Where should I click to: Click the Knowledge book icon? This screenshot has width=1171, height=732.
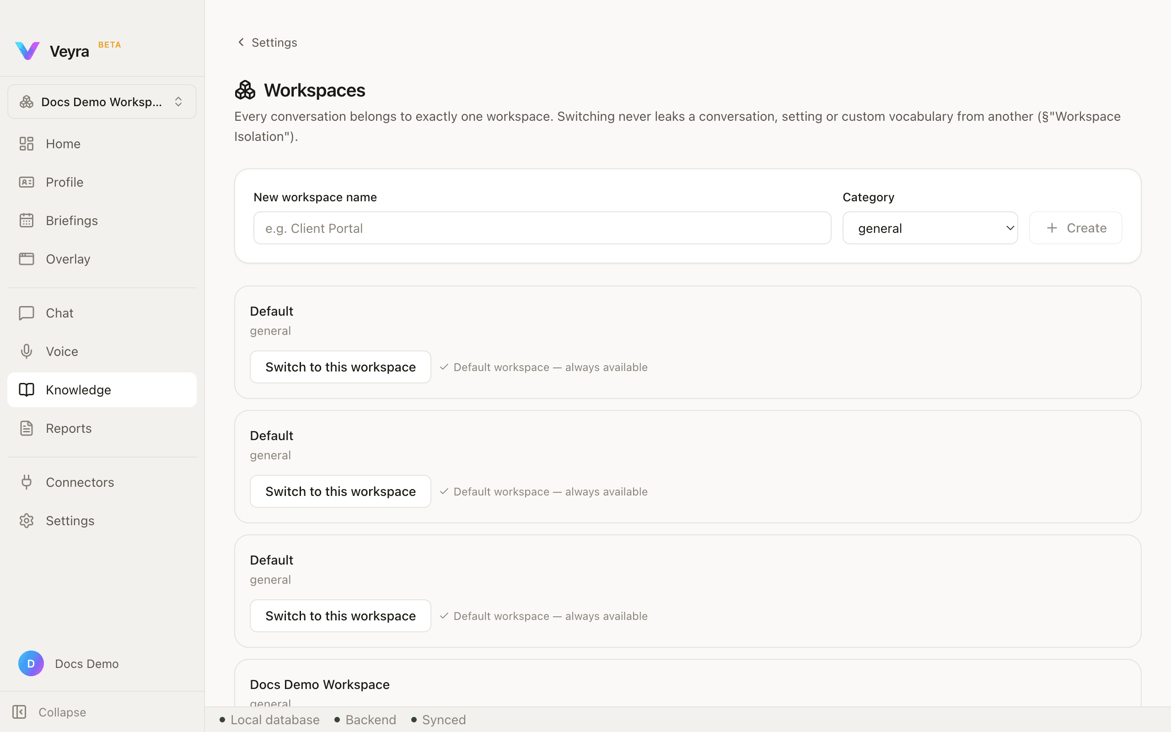[x=27, y=390]
